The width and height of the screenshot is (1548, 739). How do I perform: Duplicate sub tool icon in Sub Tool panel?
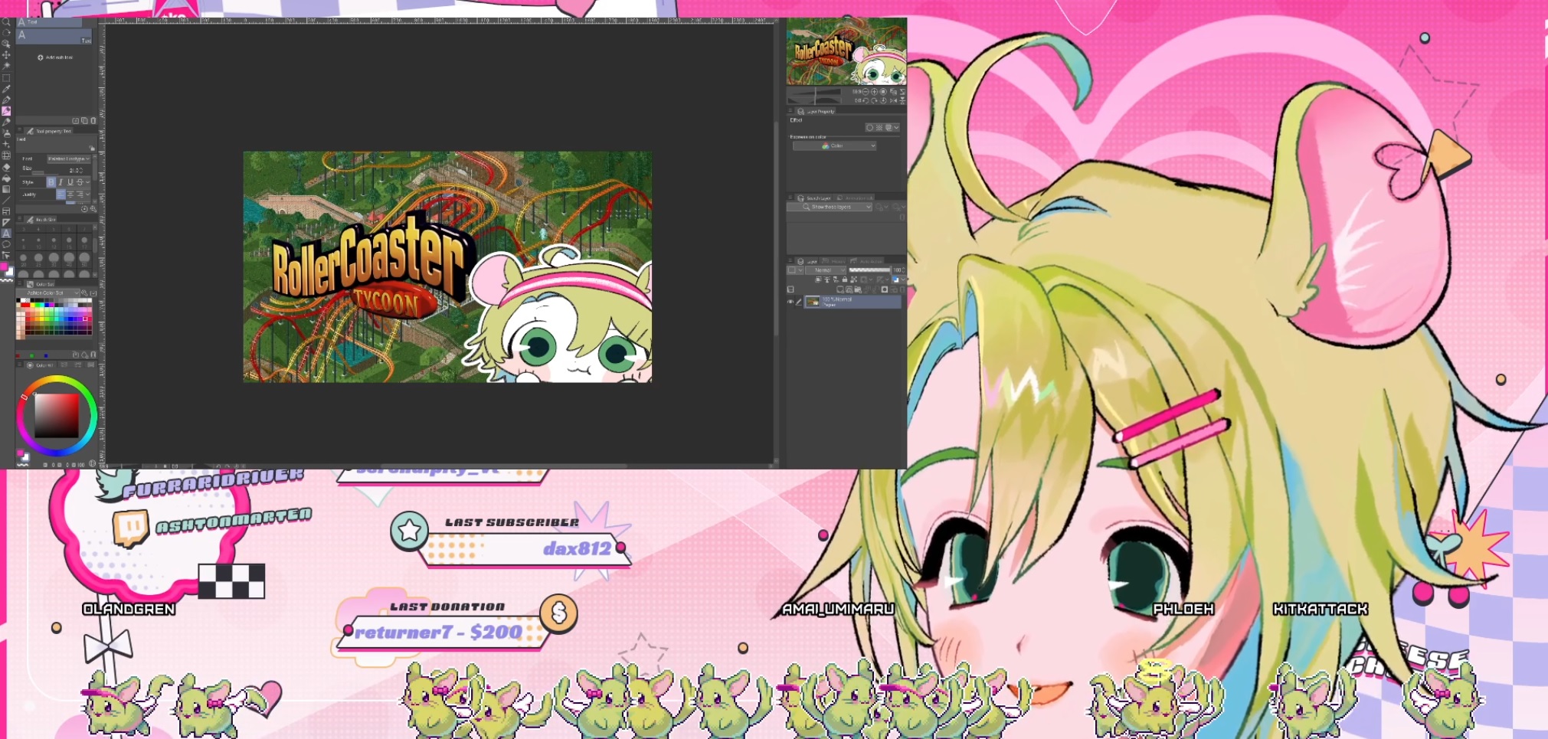84,120
